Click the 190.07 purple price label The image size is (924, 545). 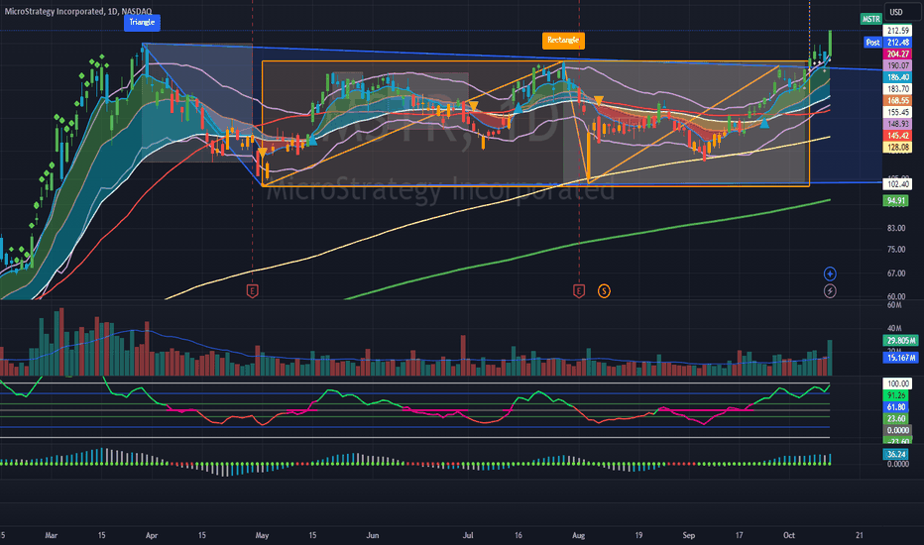(897, 65)
